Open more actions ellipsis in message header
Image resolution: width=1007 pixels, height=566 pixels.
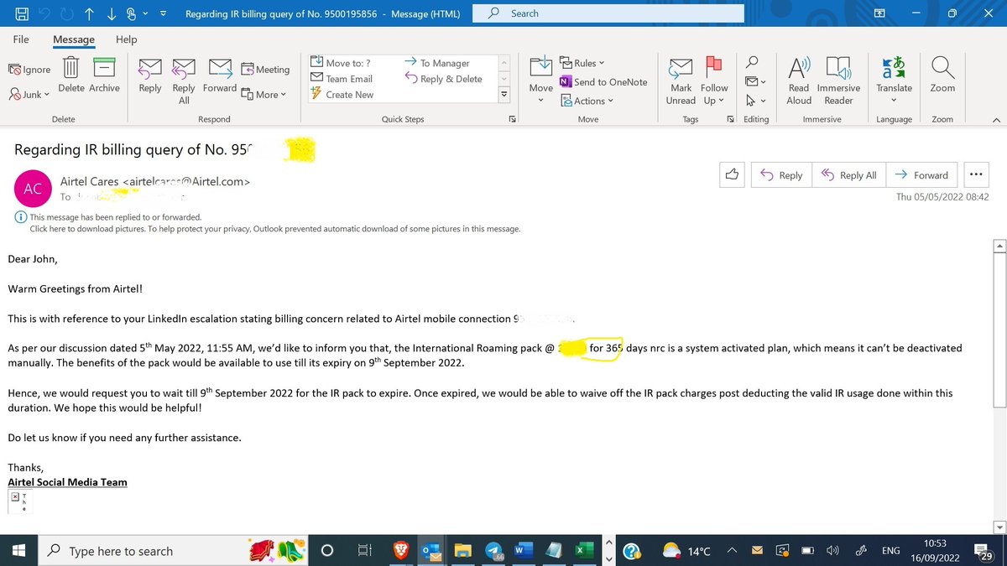click(975, 175)
